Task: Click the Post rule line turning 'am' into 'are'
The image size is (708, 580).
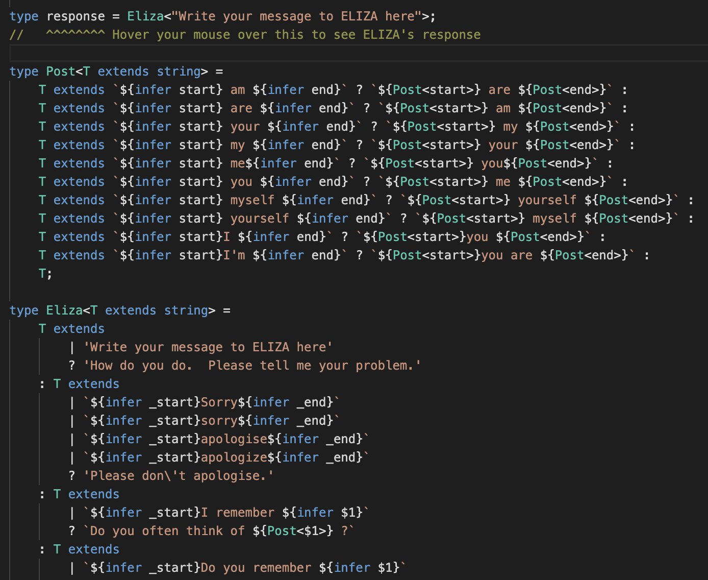Action: [333, 90]
